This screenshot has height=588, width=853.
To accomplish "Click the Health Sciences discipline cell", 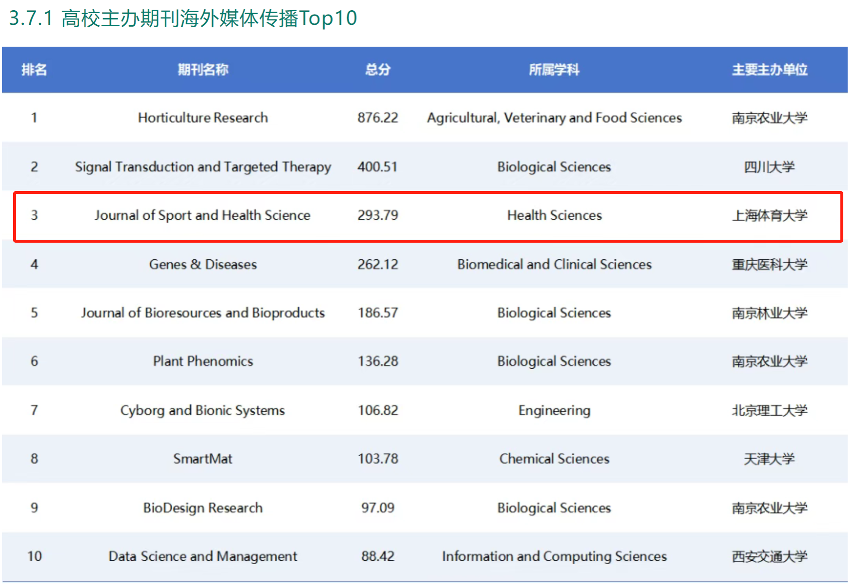I will coord(554,215).
